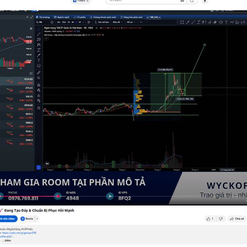Screen dimensions: 247x247
Task: Select the zoom-in magnifier in left sidebar
Action: coord(39,78)
